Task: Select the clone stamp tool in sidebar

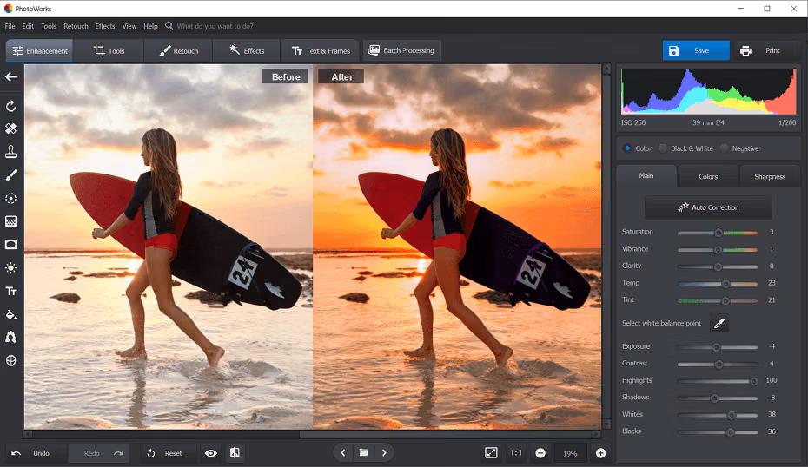Action: coord(10,151)
